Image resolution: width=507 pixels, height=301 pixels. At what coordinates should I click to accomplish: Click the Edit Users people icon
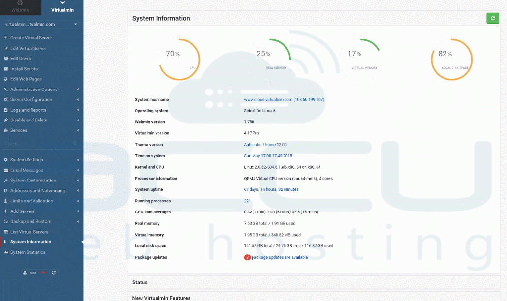click(6, 59)
